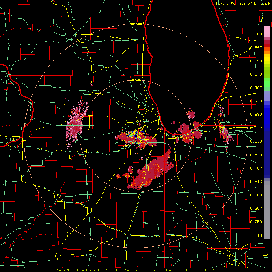This screenshot has width=272, height=272.
Task: Select the 0.893 scale value
Action: (256, 61)
